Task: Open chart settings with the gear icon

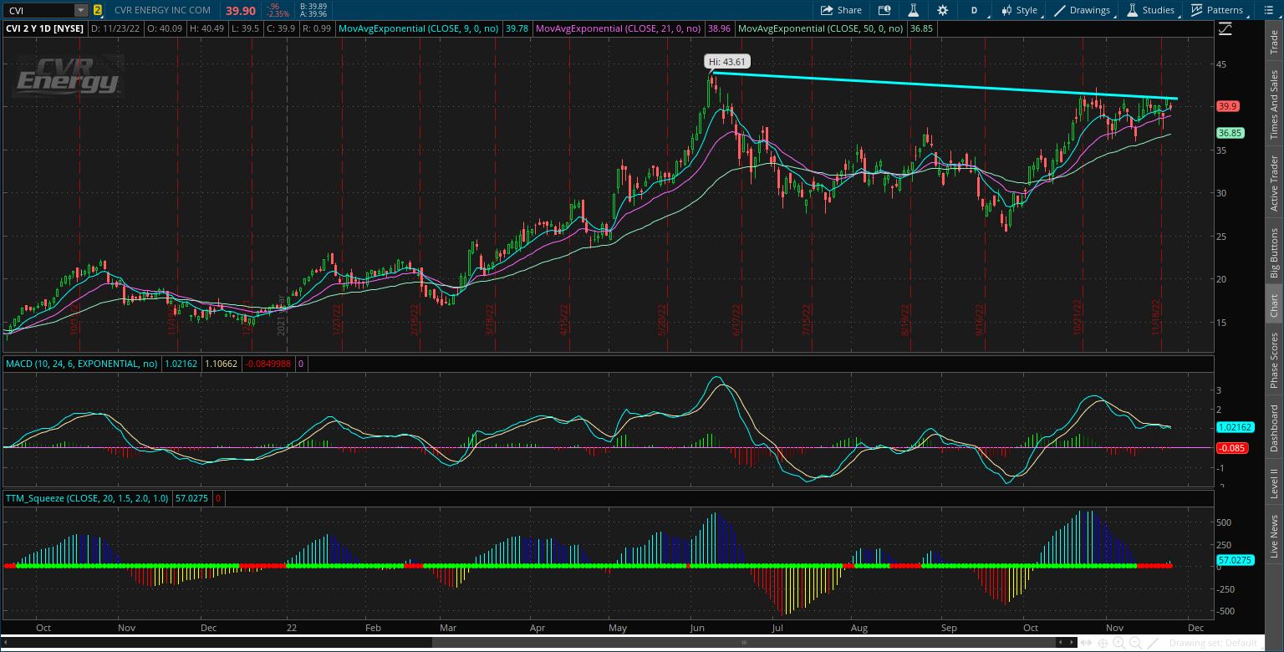Action: (x=942, y=10)
